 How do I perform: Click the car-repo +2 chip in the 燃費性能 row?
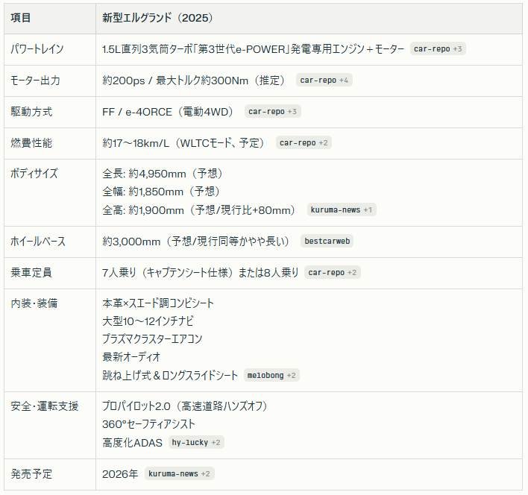304,143
